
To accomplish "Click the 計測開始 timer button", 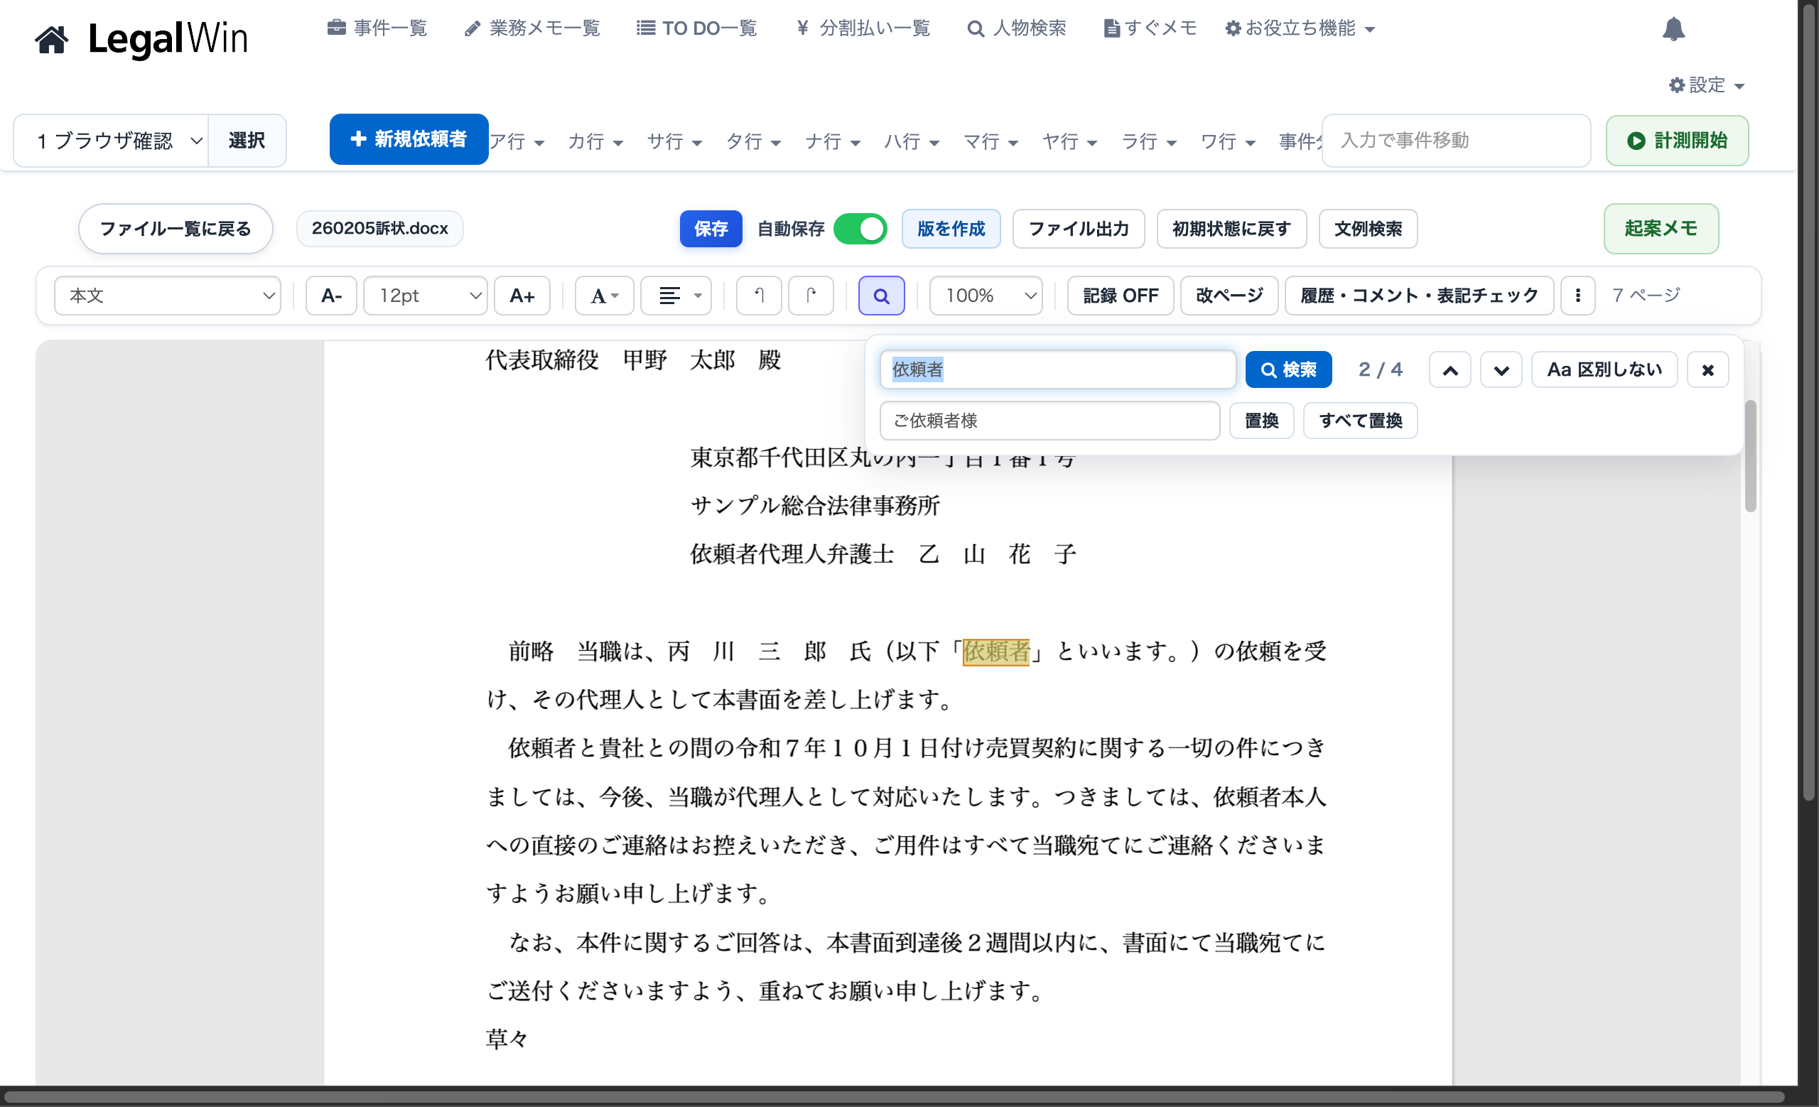I will [1676, 140].
